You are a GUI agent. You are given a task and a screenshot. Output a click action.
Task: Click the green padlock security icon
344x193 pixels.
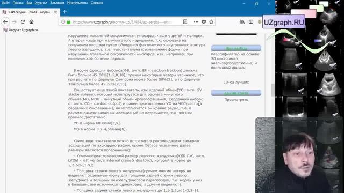68,22
